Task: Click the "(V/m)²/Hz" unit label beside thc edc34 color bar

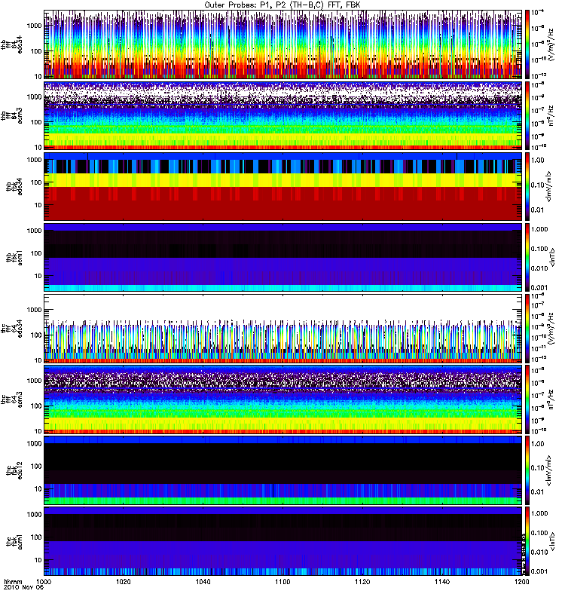Action: coord(551,329)
